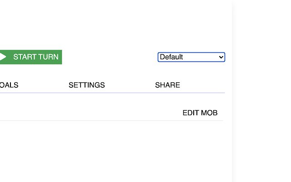
Task: Choose SHARE from the tab row
Action: 167,85
